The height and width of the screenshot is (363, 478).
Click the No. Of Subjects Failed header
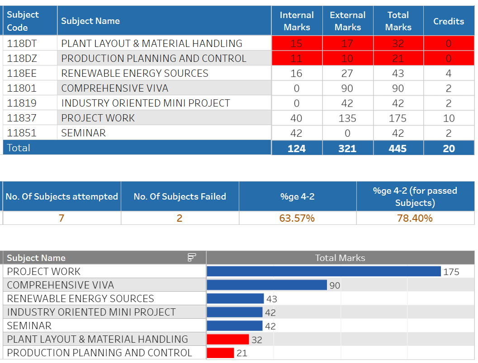point(180,196)
